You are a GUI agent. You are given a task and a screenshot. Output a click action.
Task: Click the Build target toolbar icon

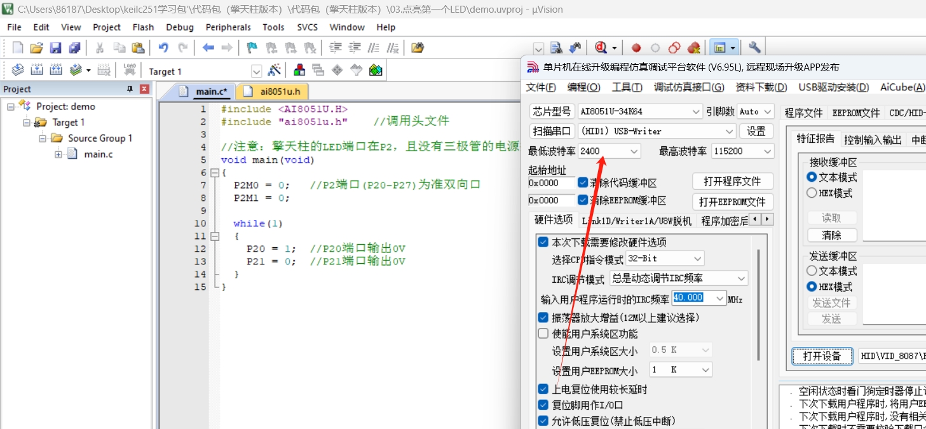coord(37,71)
